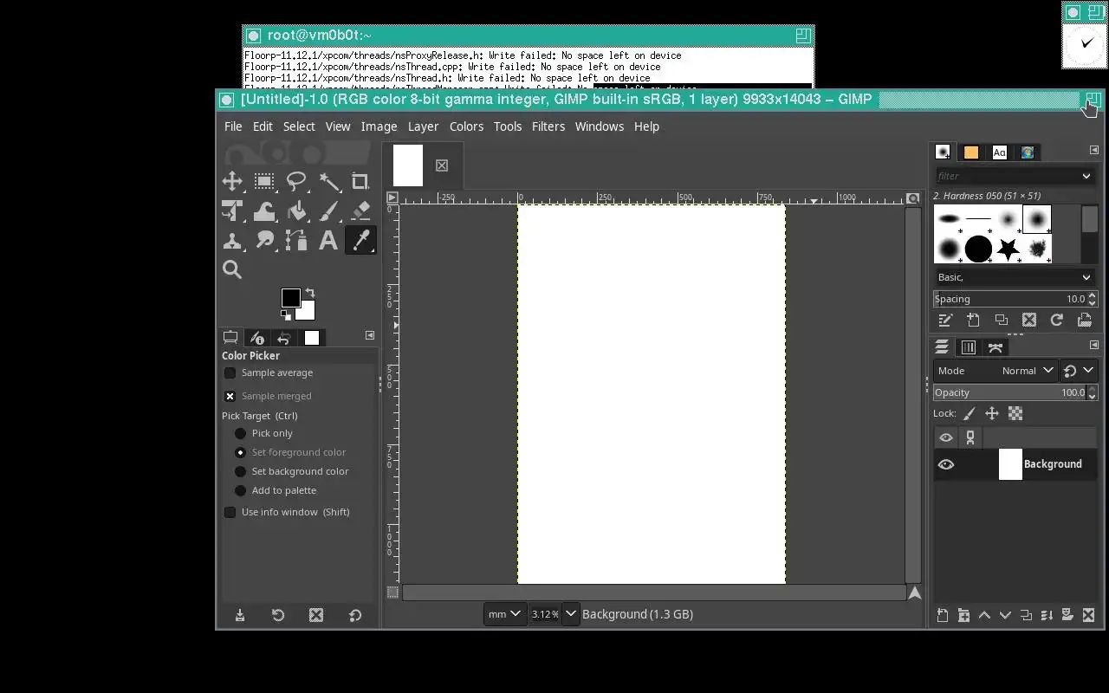Create a new layer
This screenshot has width=1109, height=693.
pos(943,615)
